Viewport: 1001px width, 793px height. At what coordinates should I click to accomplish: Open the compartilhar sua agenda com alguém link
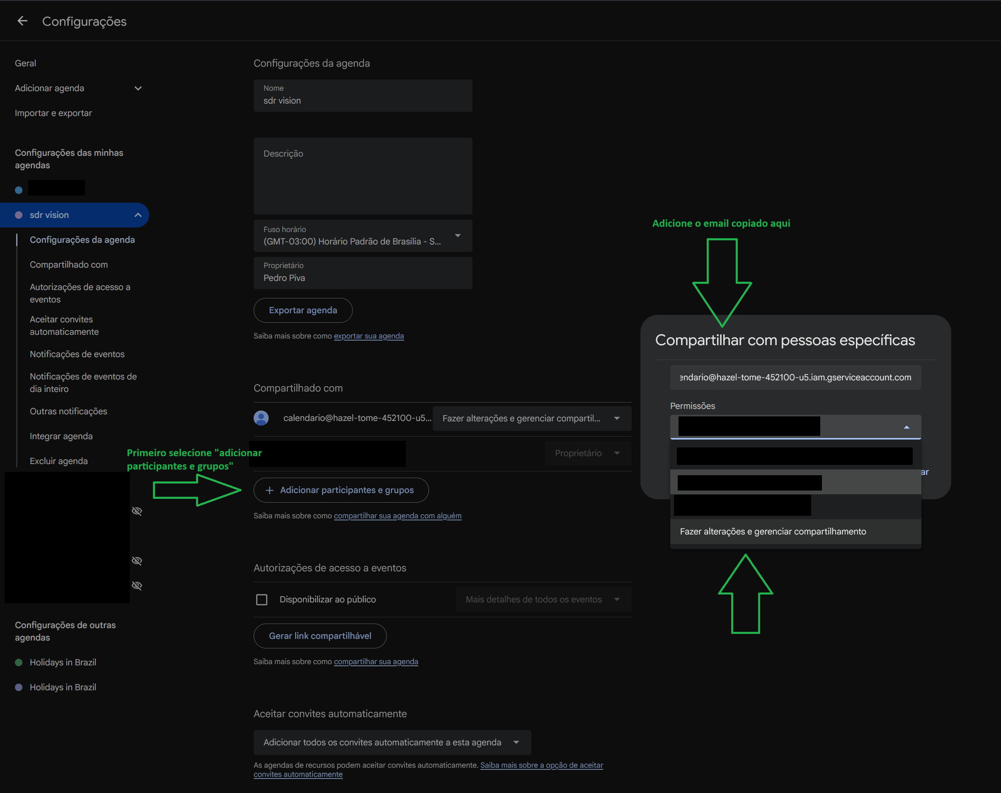point(397,515)
